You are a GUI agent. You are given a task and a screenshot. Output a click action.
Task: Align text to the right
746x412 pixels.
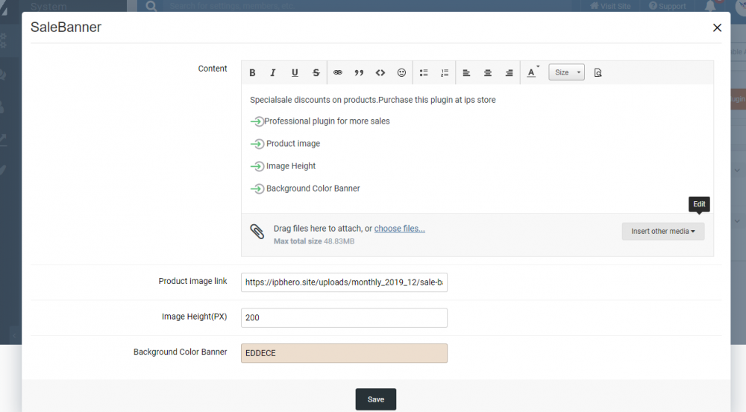pyautogui.click(x=509, y=73)
